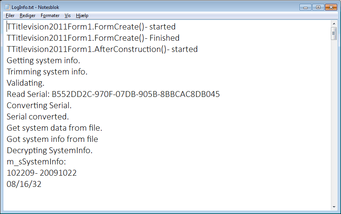The height and width of the screenshot is (214, 341).
Task: Open the Rediger menu
Action: pyautogui.click(x=28, y=16)
